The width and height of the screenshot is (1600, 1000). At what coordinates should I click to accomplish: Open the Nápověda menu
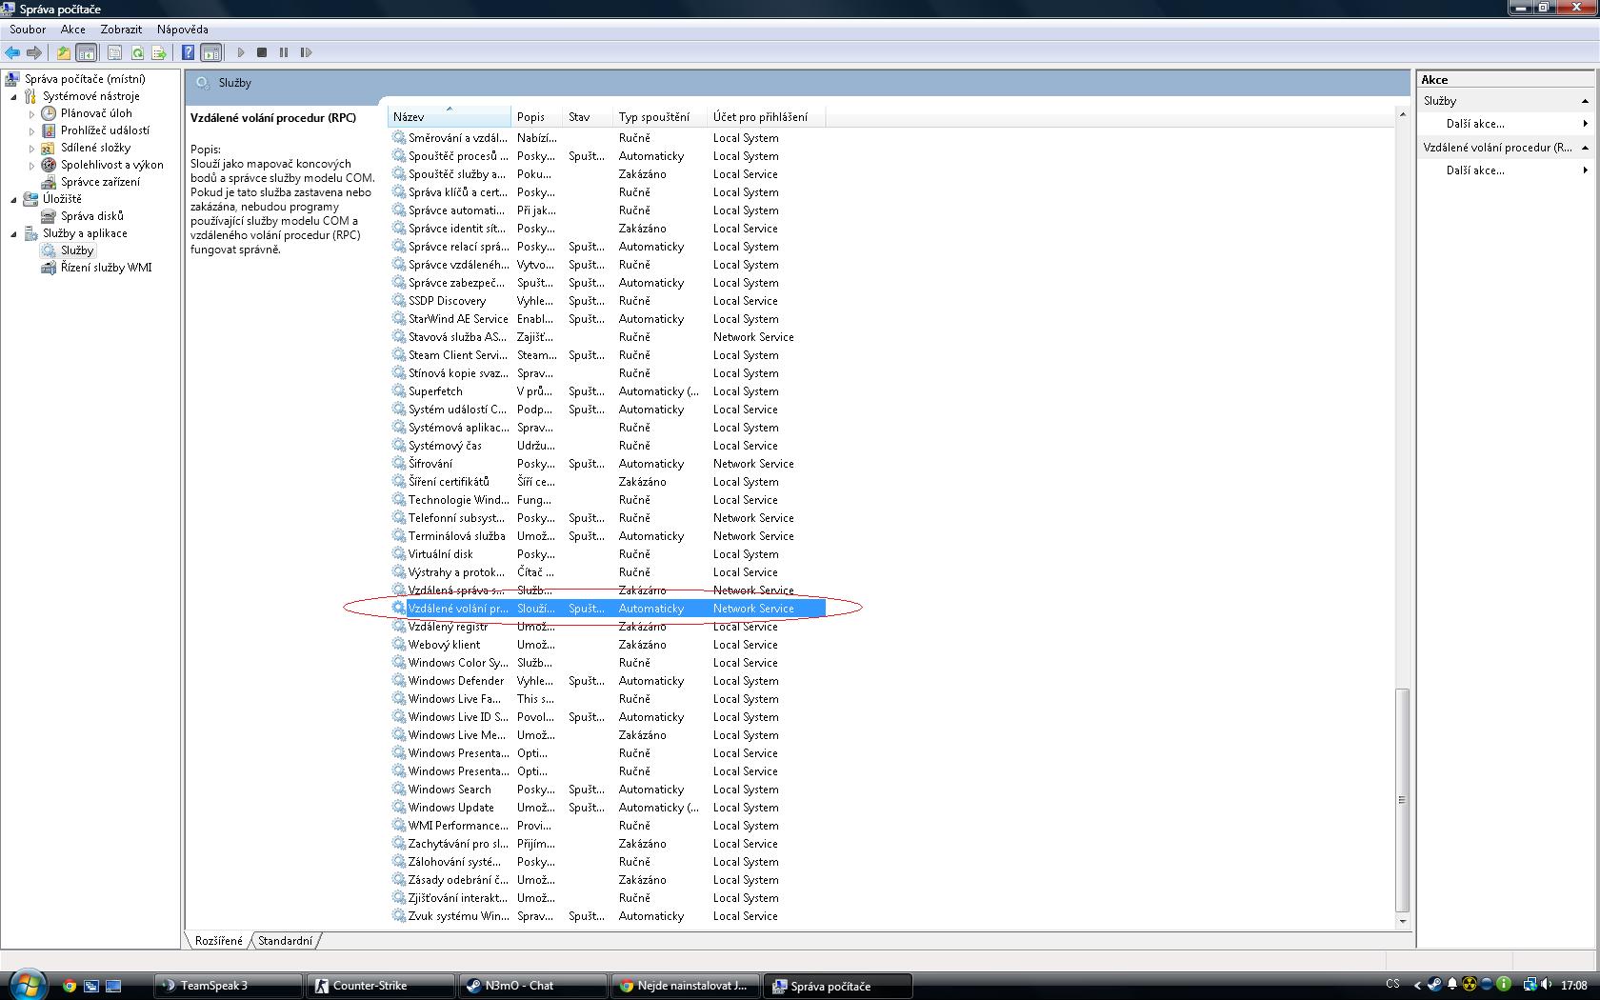[x=182, y=30]
